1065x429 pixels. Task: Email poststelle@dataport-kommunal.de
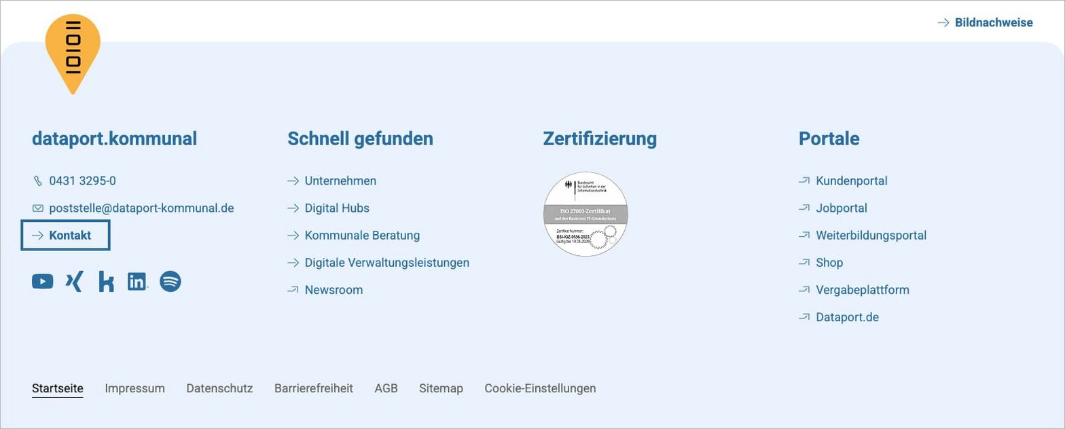coord(141,208)
